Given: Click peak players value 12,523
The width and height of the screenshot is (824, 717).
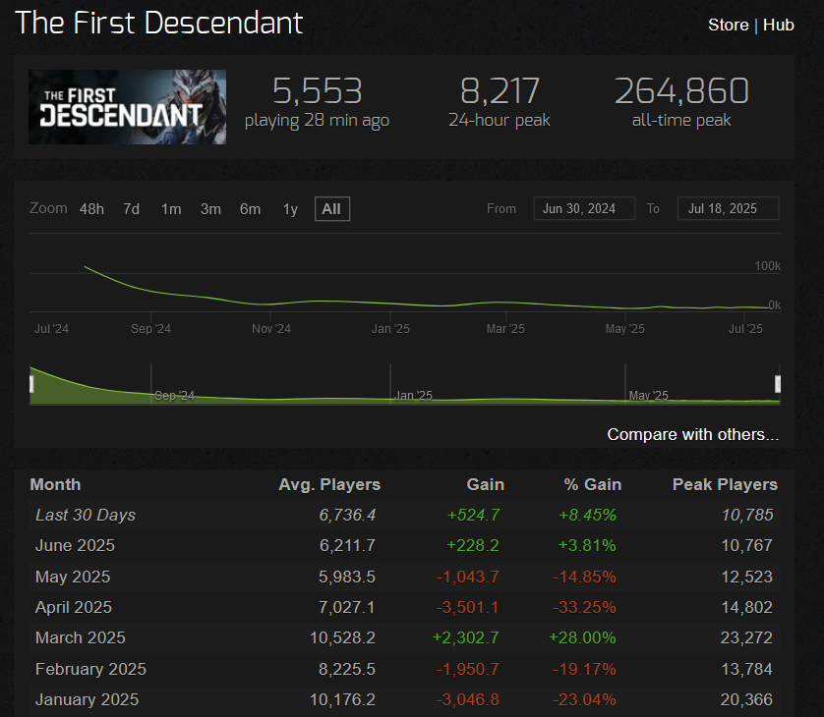Looking at the screenshot, I should click(746, 577).
